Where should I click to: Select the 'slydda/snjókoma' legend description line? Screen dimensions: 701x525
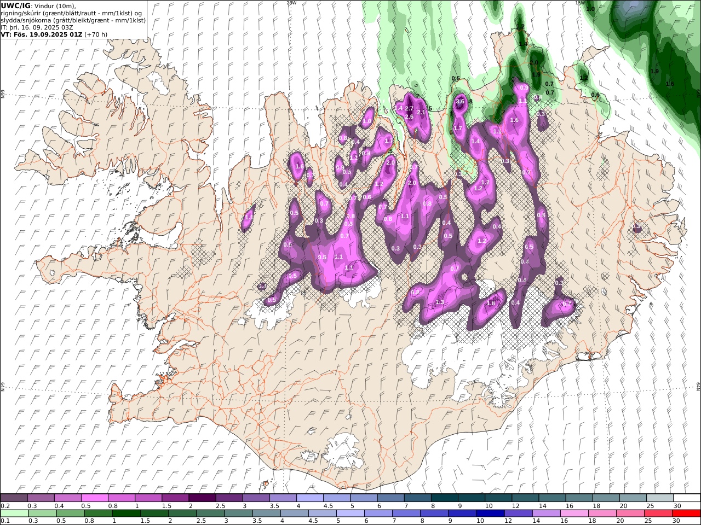pos(73,20)
